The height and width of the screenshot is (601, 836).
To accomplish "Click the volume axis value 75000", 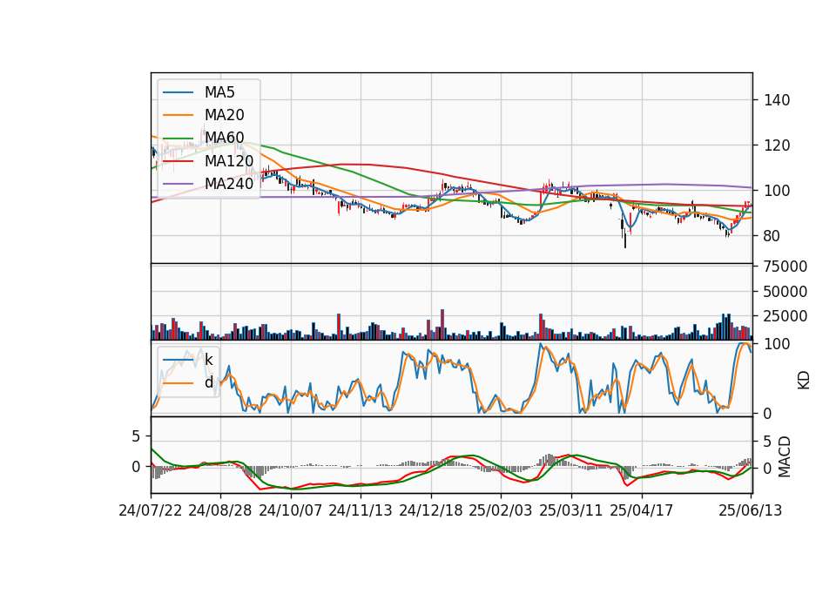I will pyautogui.click(x=785, y=267).
